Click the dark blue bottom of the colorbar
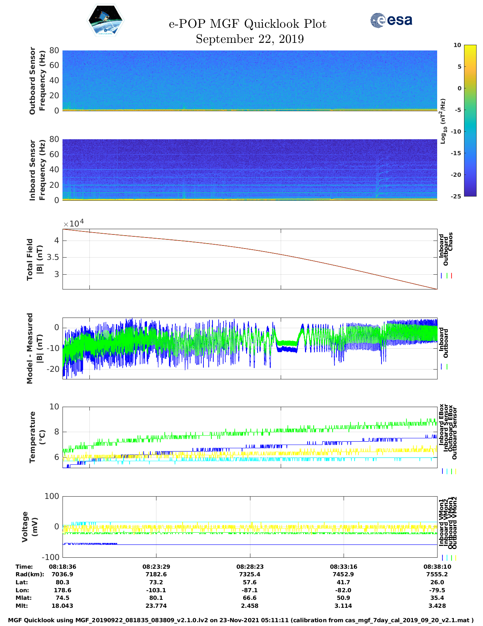483x626 pixels. (470, 193)
